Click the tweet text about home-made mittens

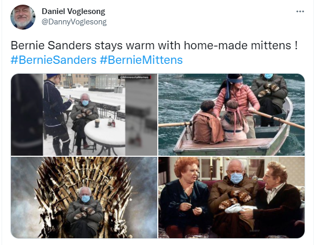pos(154,45)
